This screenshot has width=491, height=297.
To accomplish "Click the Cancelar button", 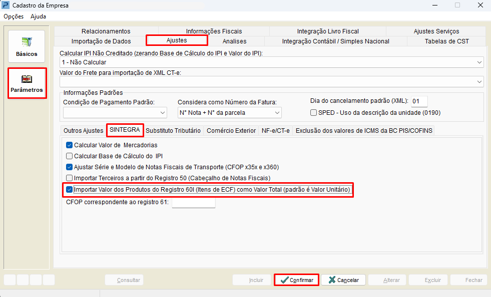I will [x=343, y=280].
